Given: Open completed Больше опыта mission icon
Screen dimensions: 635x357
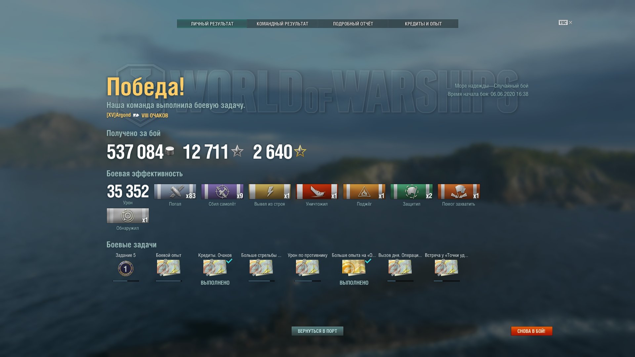Looking at the screenshot, I should coord(354,268).
